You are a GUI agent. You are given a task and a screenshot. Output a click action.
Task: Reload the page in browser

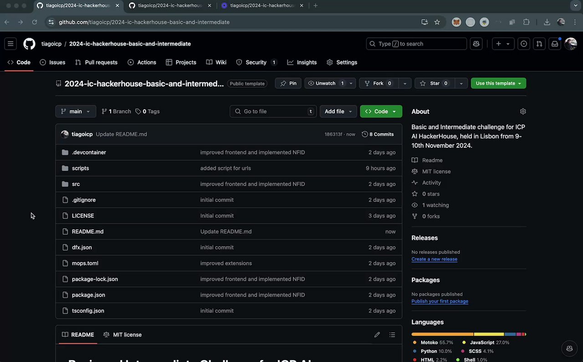(35, 22)
